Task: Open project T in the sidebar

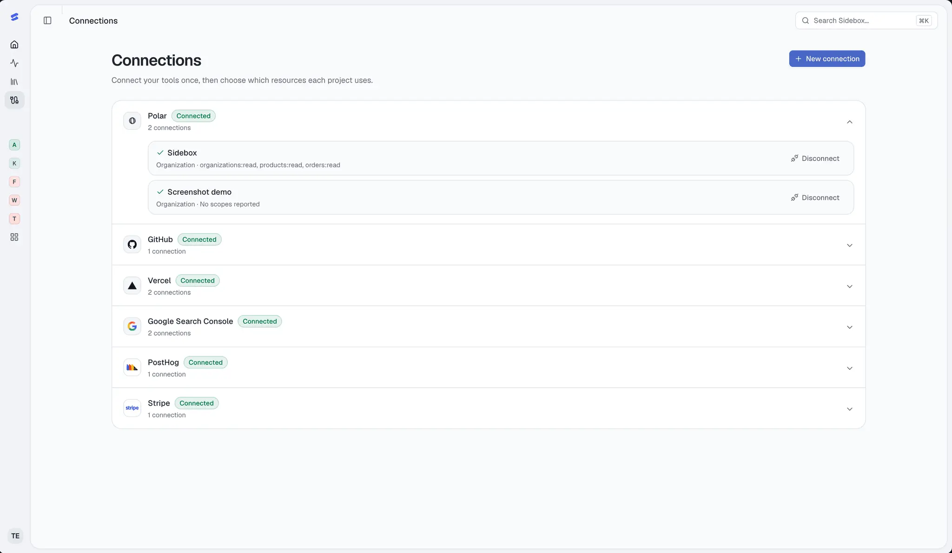Action: tap(14, 219)
